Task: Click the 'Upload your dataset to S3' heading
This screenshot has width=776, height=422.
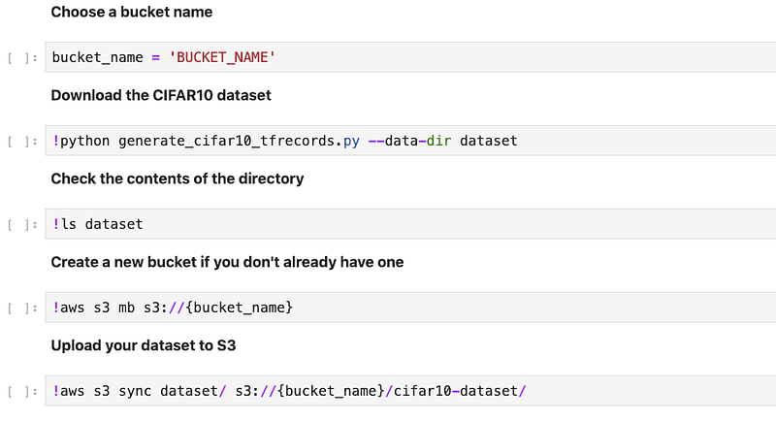Action: coord(144,345)
